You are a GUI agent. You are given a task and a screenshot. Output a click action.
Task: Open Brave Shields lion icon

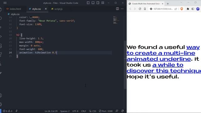(182, 9)
